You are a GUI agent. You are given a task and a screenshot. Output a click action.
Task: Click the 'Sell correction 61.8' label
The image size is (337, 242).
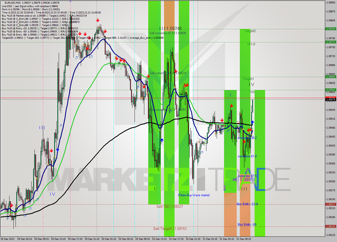coord(168,73)
